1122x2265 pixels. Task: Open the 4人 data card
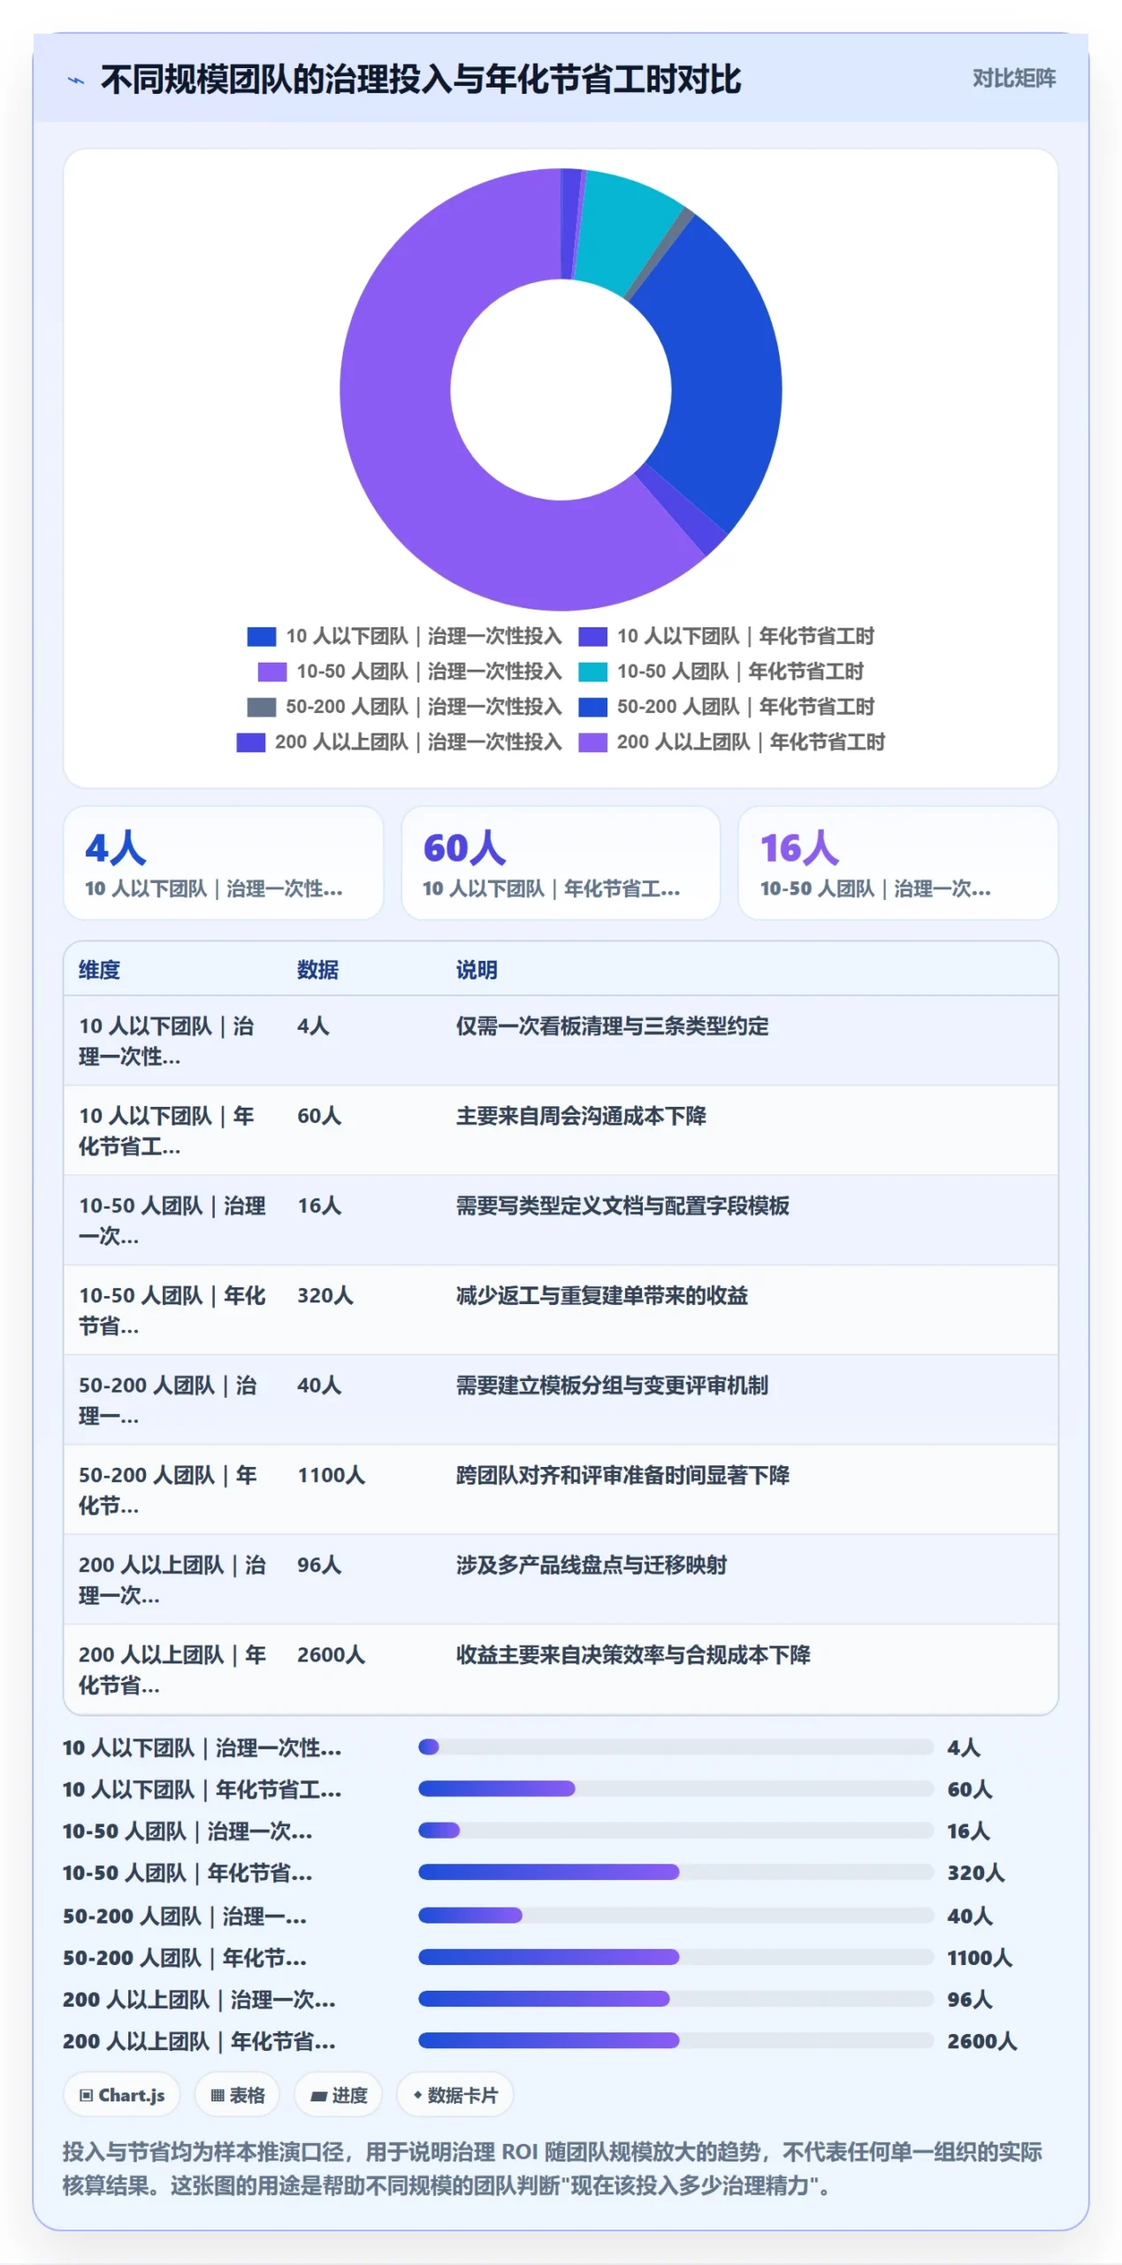pyautogui.click(x=223, y=862)
